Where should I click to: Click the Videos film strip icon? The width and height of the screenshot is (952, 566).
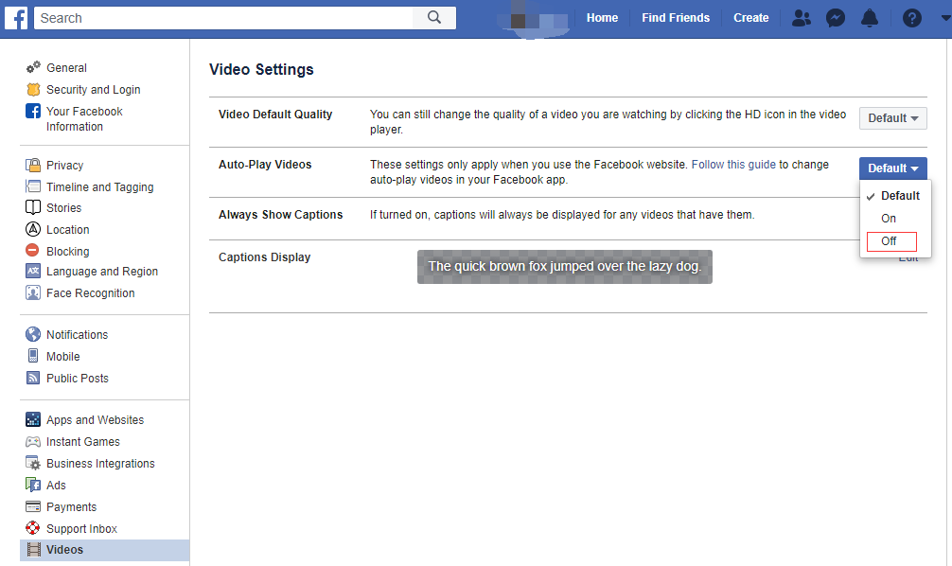pyautogui.click(x=34, y=550)
